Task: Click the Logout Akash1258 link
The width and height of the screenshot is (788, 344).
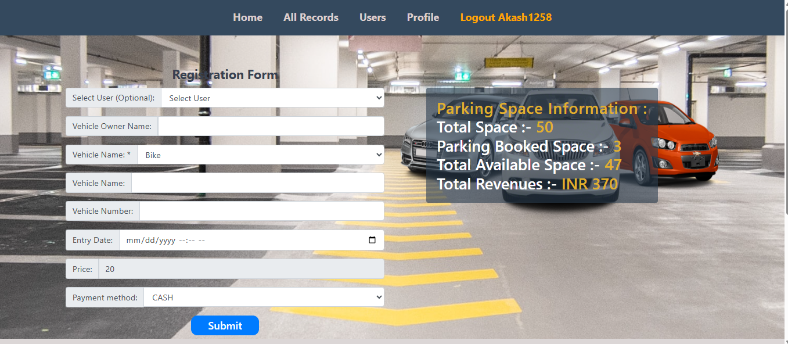Action: click(506, 17)
